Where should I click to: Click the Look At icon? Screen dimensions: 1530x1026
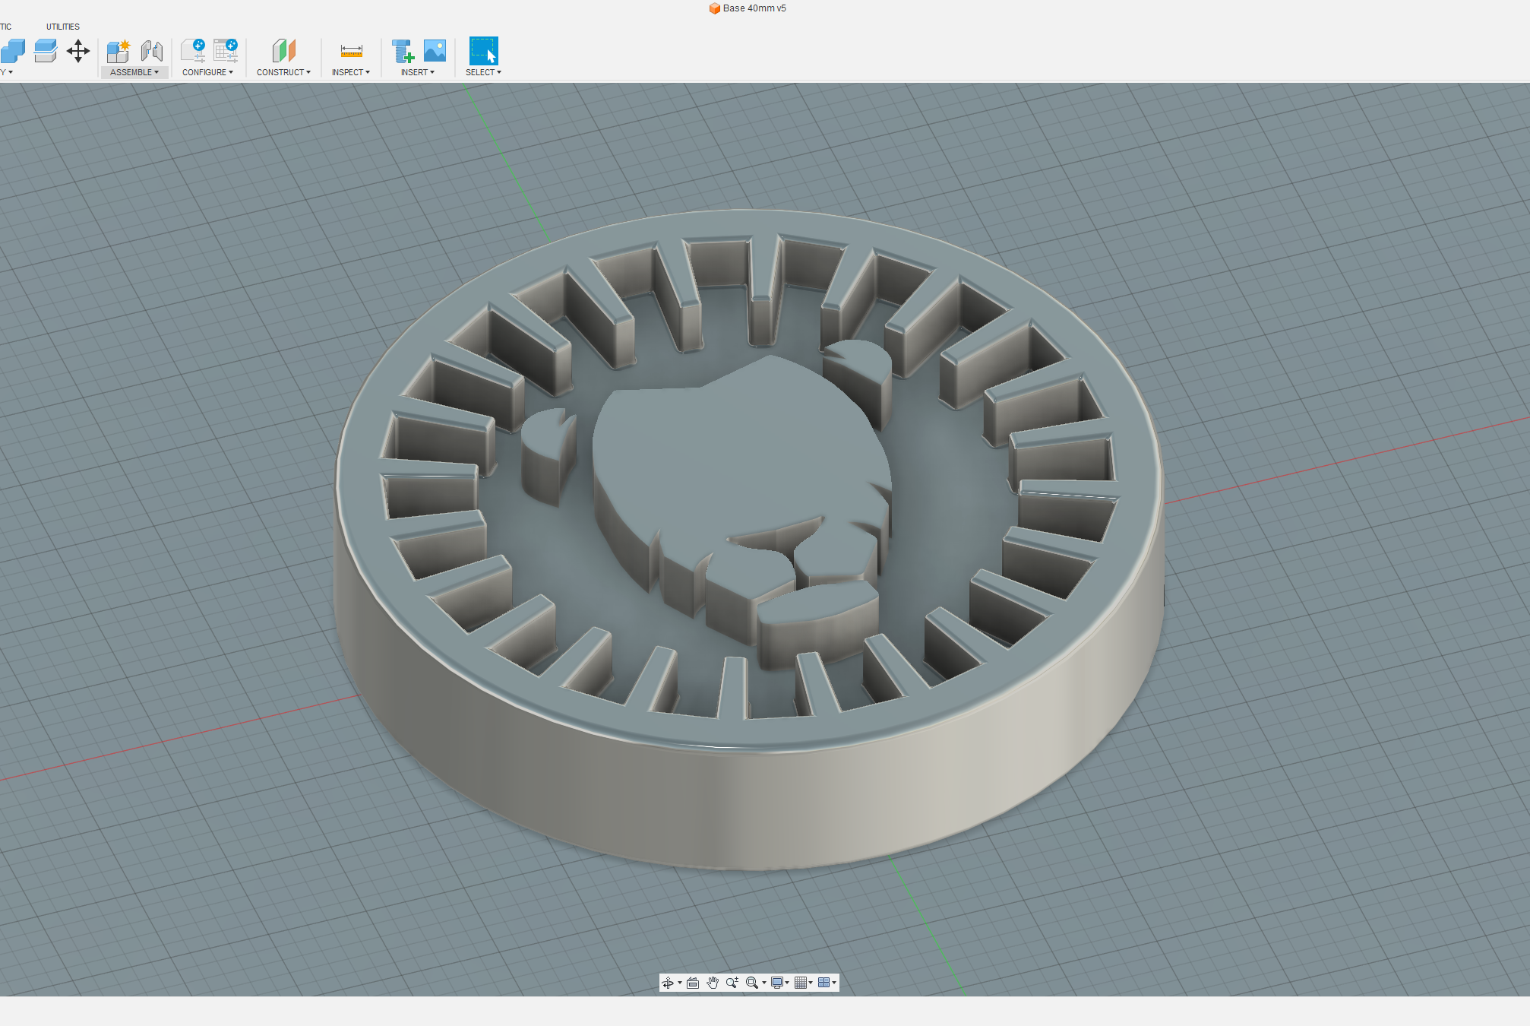pos(693,983)
